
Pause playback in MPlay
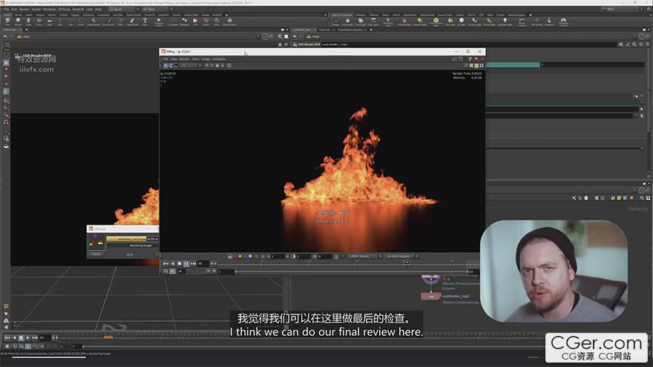[186, 263]
